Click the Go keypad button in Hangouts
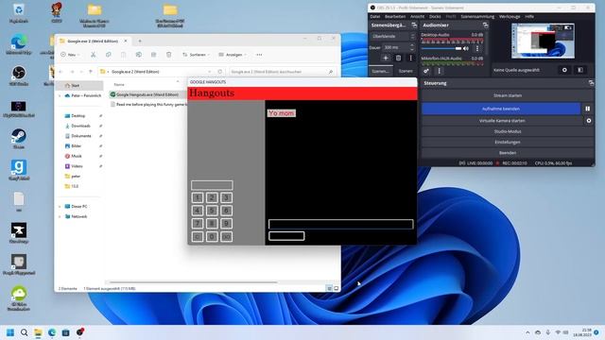605x340 pixels. [227, 237]
